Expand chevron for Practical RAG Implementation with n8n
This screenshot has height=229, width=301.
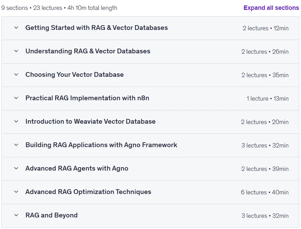pyautogui.click(x=16, y=98)
